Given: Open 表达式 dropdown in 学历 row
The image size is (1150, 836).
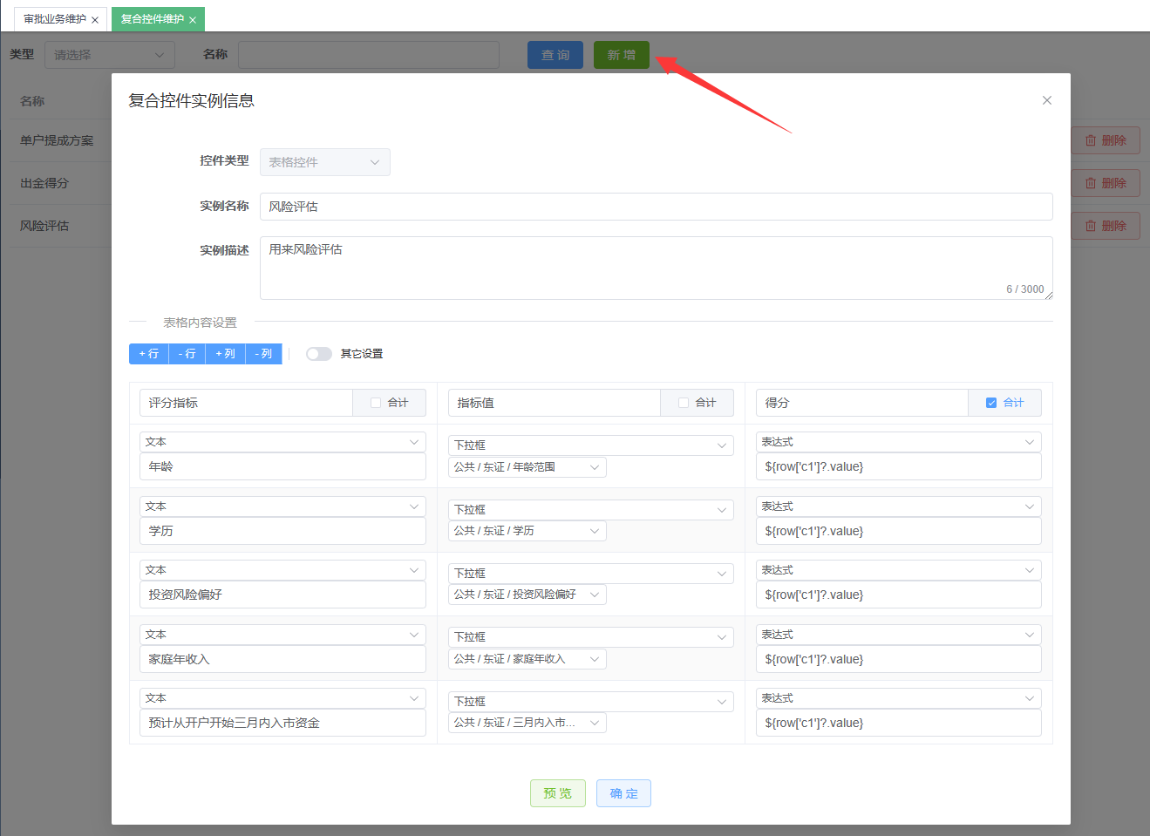Looking at the screenshot, I should tap(898, 506).
